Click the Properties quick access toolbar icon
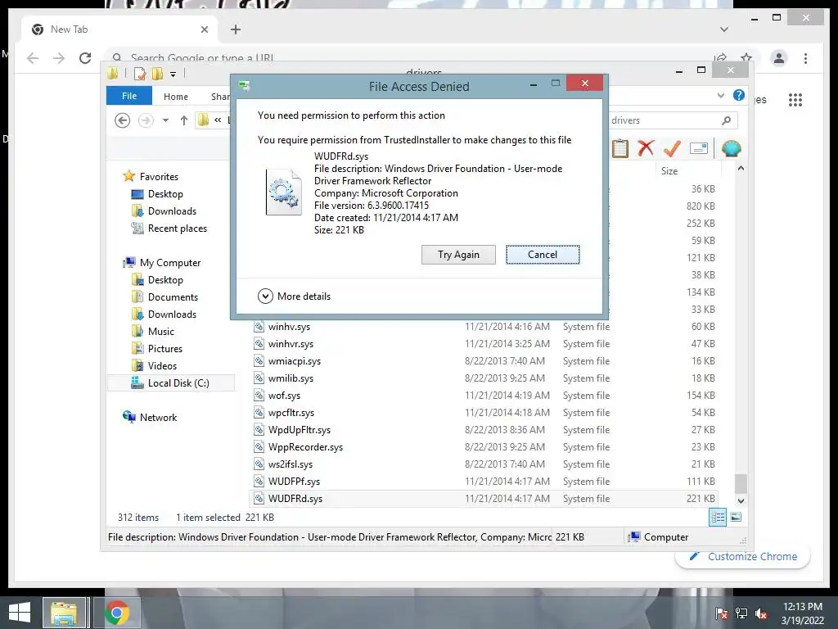This screenshot has width=838, height=629. click(x=140, y=73)
